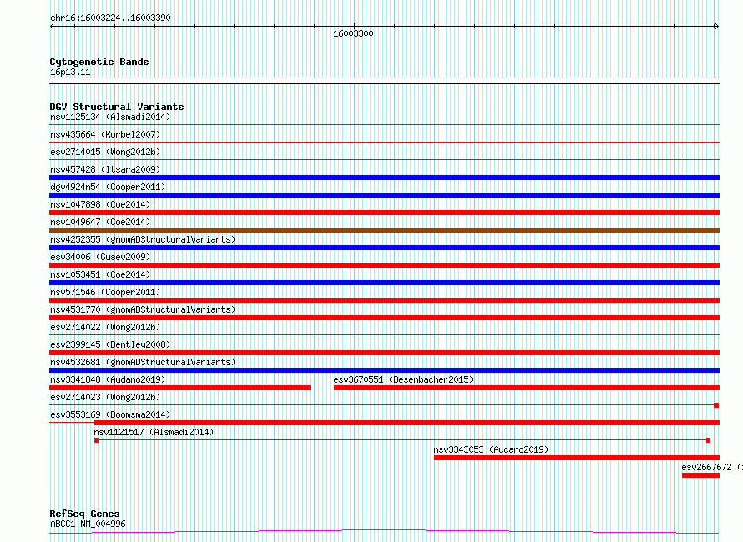Click the dgv4924n54 (Cooper2011) blue bar
Screen dimensions: 743x542
point(384,195)
